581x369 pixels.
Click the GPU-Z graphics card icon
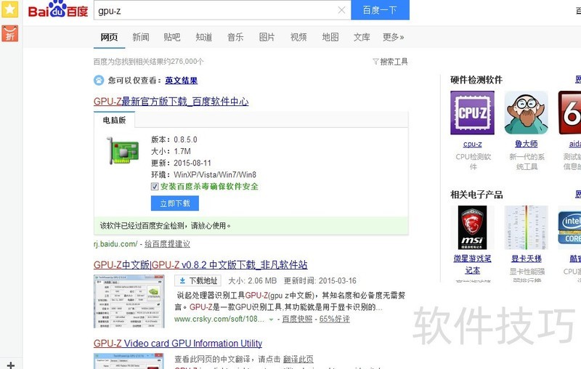tap(123, 151)
